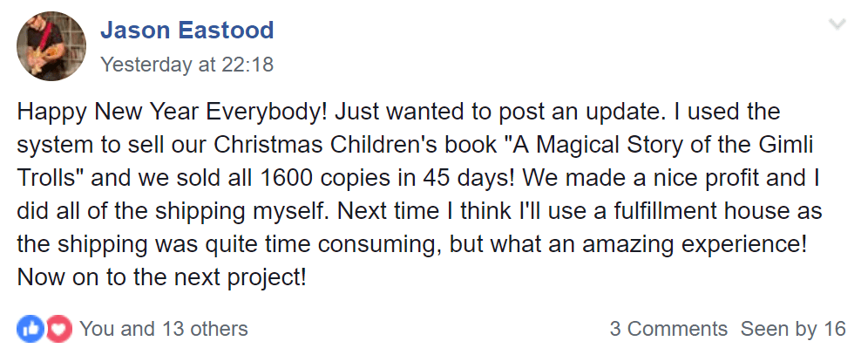The width and height of the screenshot is (861, 355).
Task: View the 'Seen by 16' viewer list
Action: pos(793,329)
